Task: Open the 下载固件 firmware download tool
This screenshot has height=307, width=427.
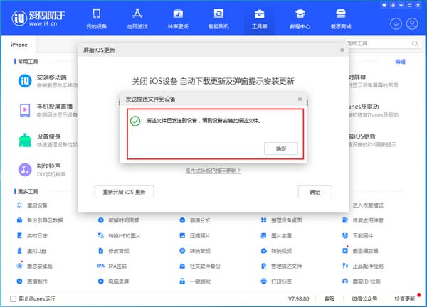Action: coord(357,235)
